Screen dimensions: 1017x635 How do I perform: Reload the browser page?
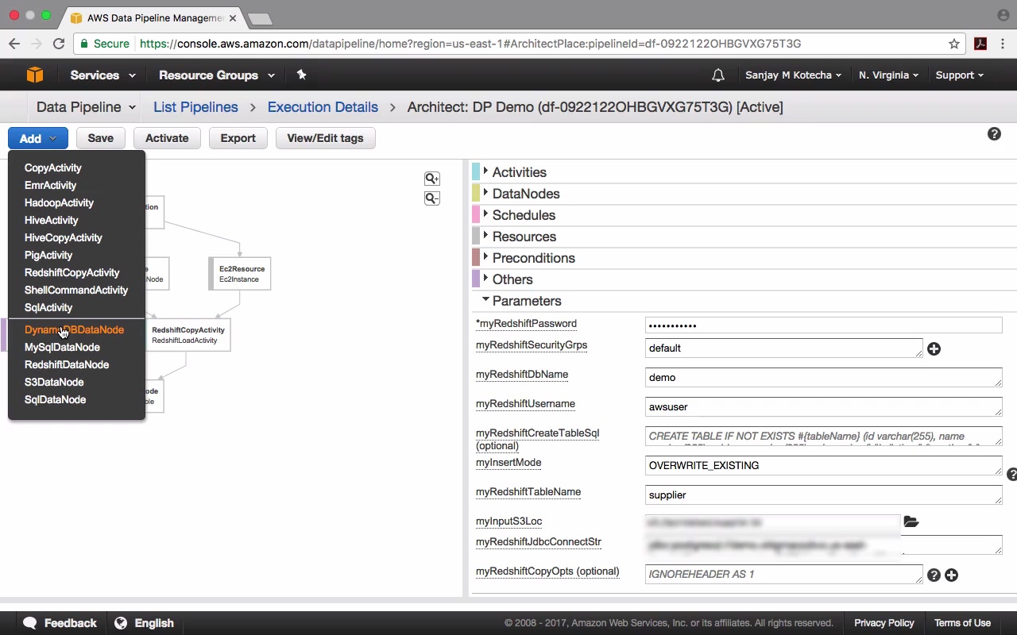(59, 44)
